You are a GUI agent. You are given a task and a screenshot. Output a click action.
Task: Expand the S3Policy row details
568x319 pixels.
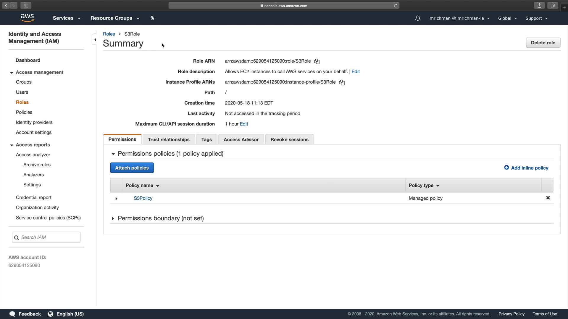click(x=116, y=198)
